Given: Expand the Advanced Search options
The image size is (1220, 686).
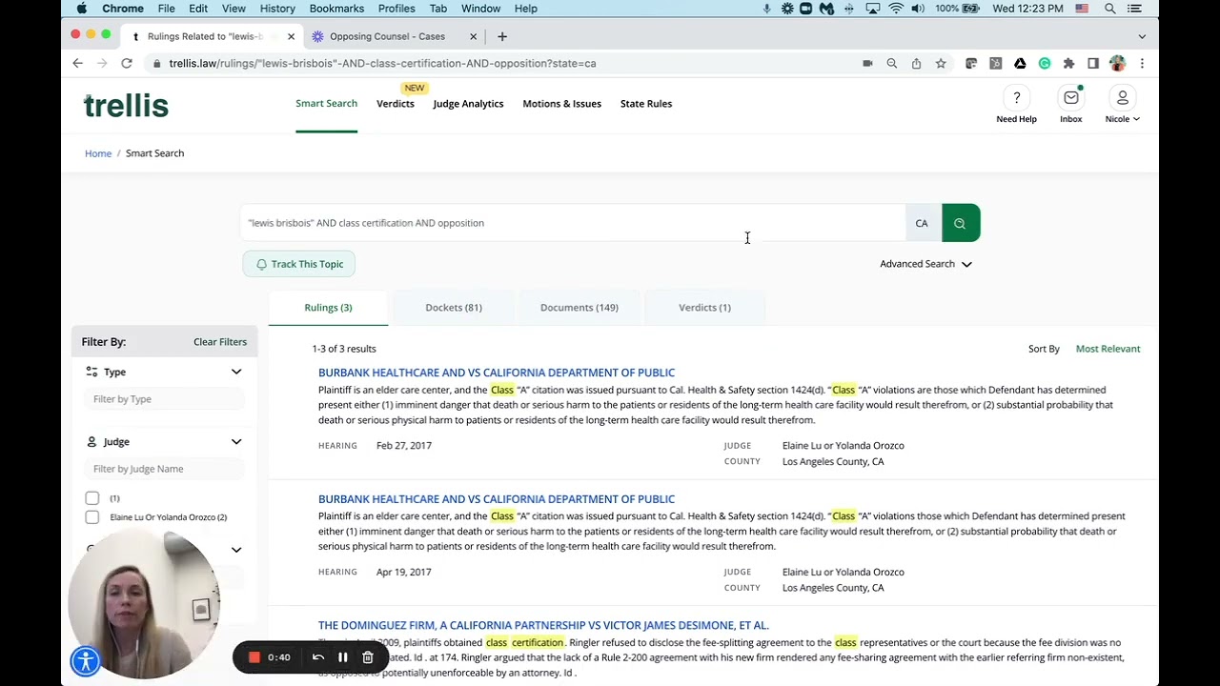Looking at the screenshot, I should (x=925, y=264).
